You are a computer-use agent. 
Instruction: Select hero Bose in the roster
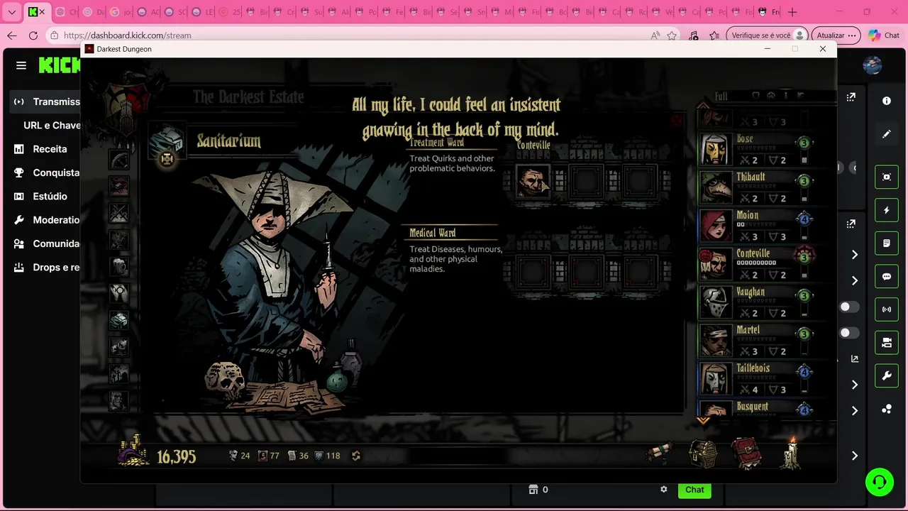[x=755, y=149]
